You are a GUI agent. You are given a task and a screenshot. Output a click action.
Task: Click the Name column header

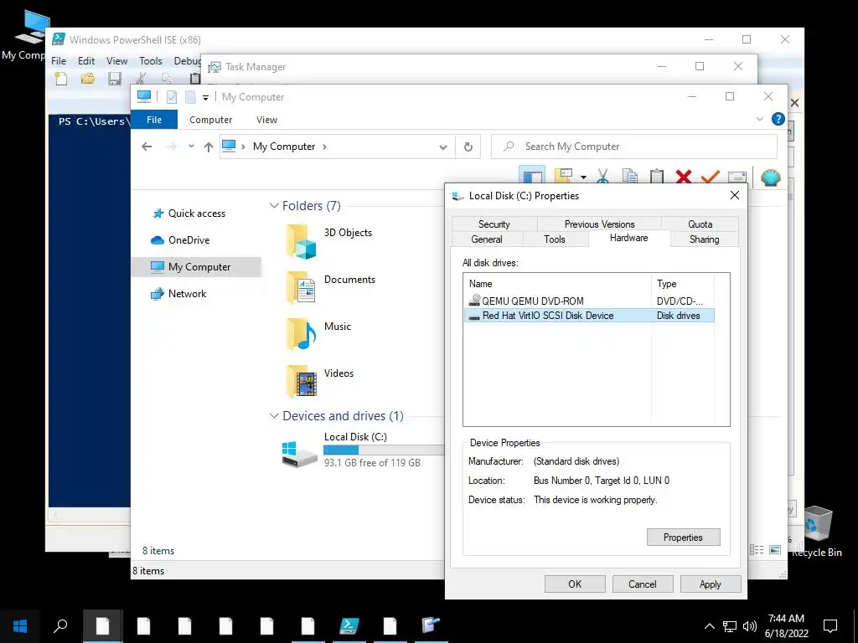pyautogui.click(x=557, y=284)
